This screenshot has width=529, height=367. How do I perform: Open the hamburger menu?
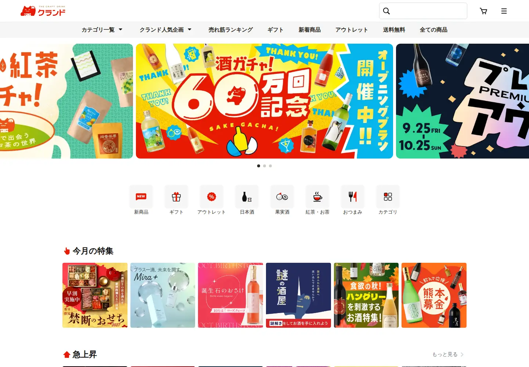click(x=504, y=11)
